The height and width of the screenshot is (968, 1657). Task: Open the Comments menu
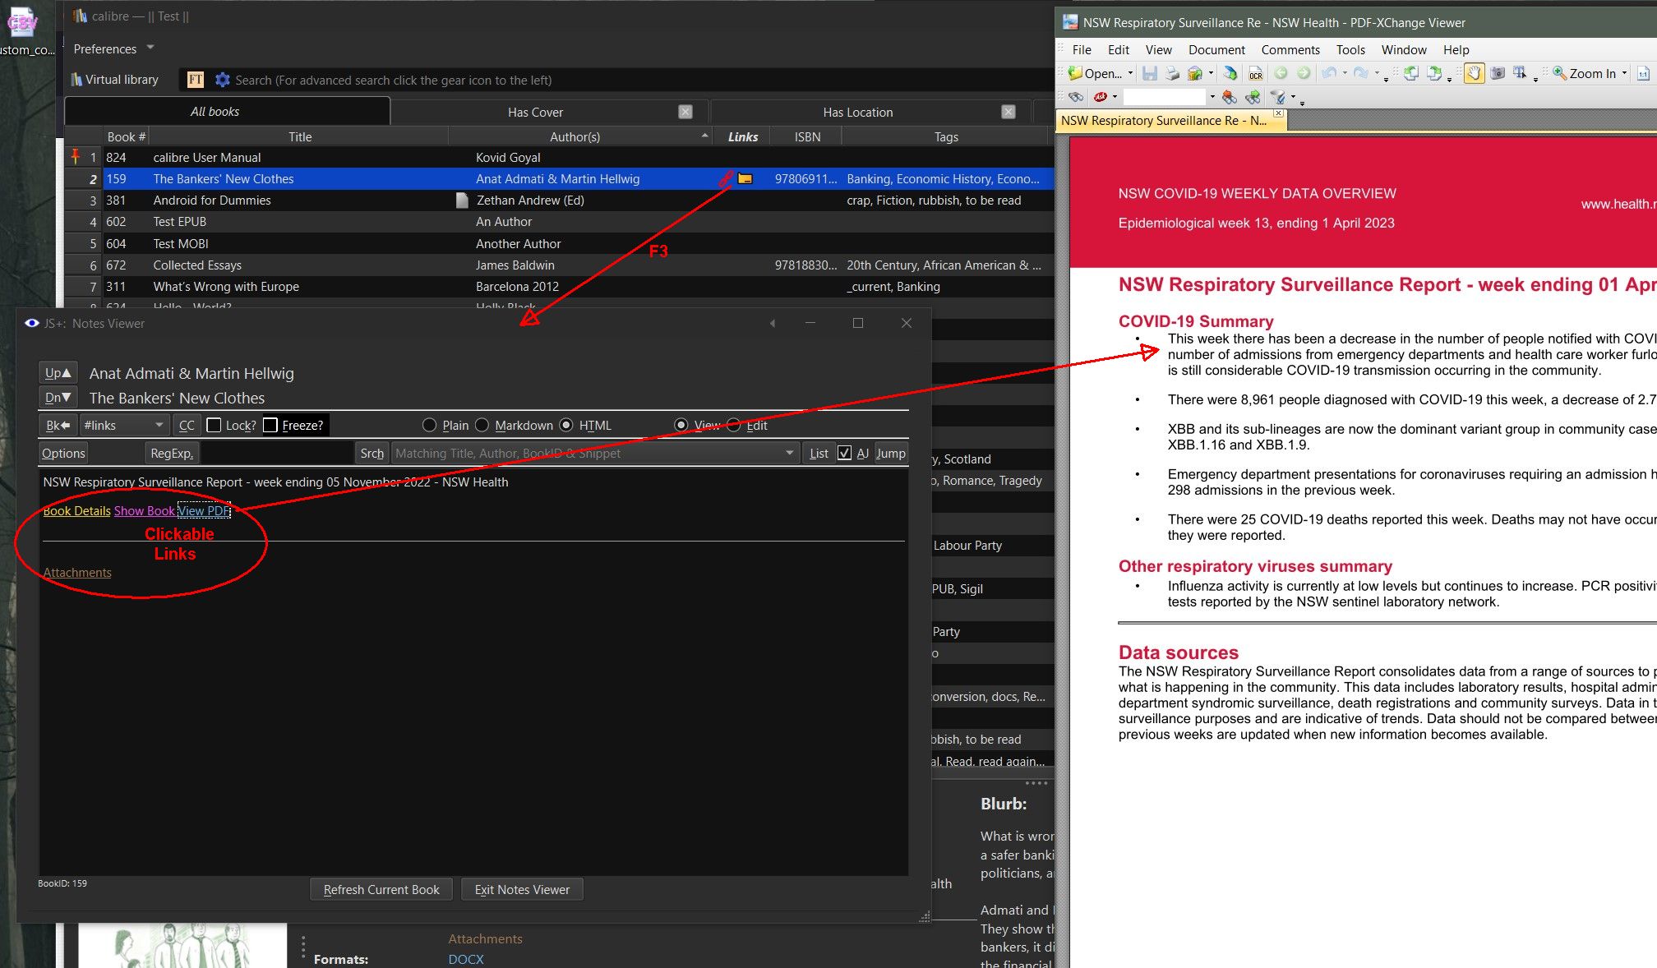click(1290, 49)
